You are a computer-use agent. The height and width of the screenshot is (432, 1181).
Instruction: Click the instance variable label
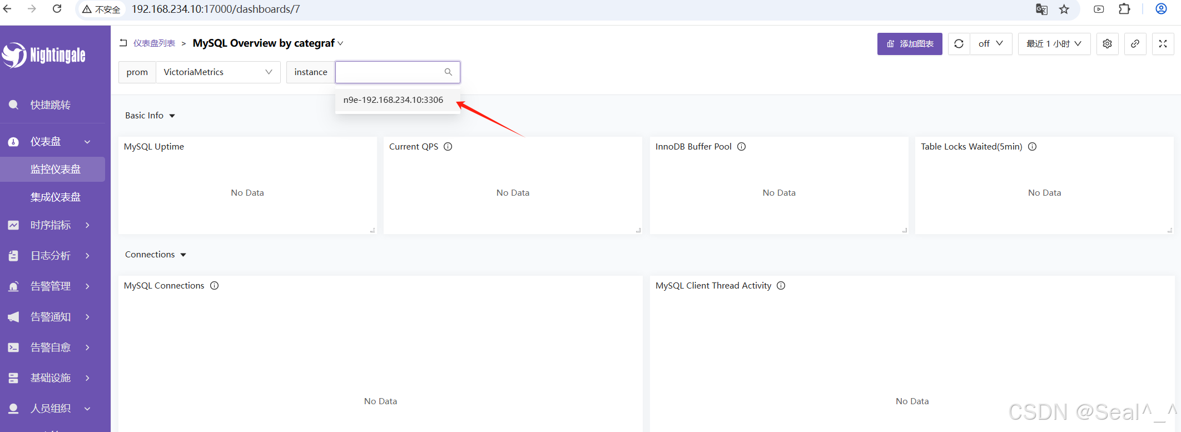[311, 72]
